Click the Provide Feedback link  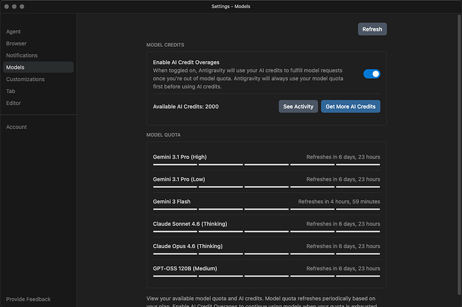(x=28, y=299)
